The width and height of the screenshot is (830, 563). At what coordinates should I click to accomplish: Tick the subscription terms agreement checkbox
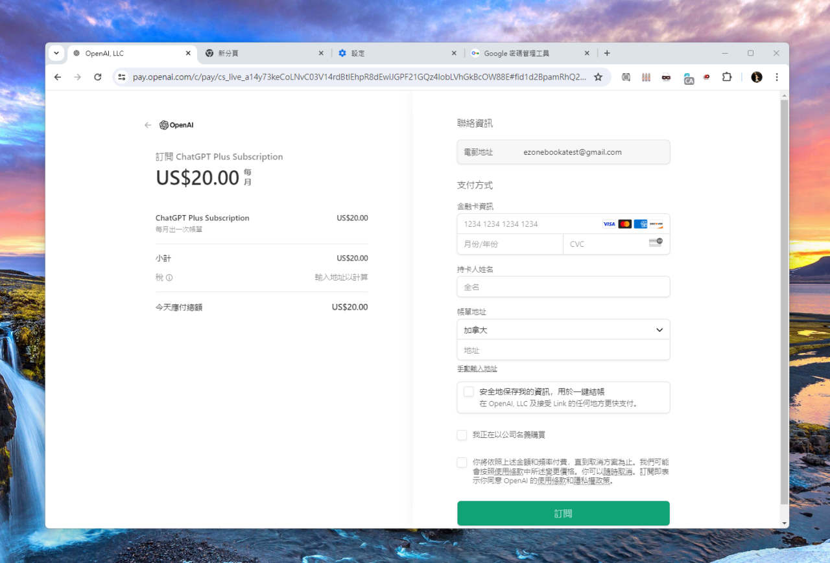pos(462,462)
